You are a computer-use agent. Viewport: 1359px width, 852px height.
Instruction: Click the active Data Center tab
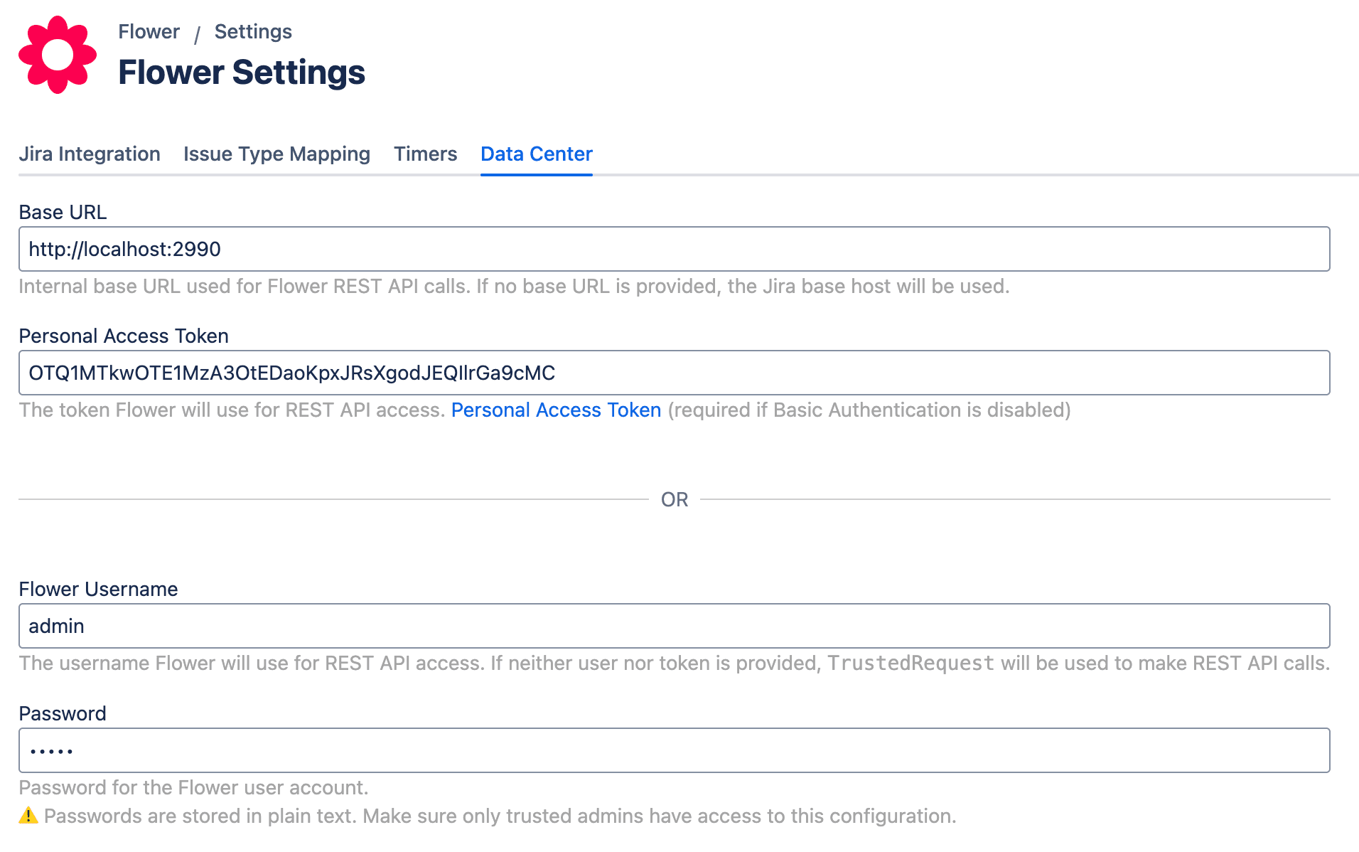pyautogui.click(x=536, y=154)
